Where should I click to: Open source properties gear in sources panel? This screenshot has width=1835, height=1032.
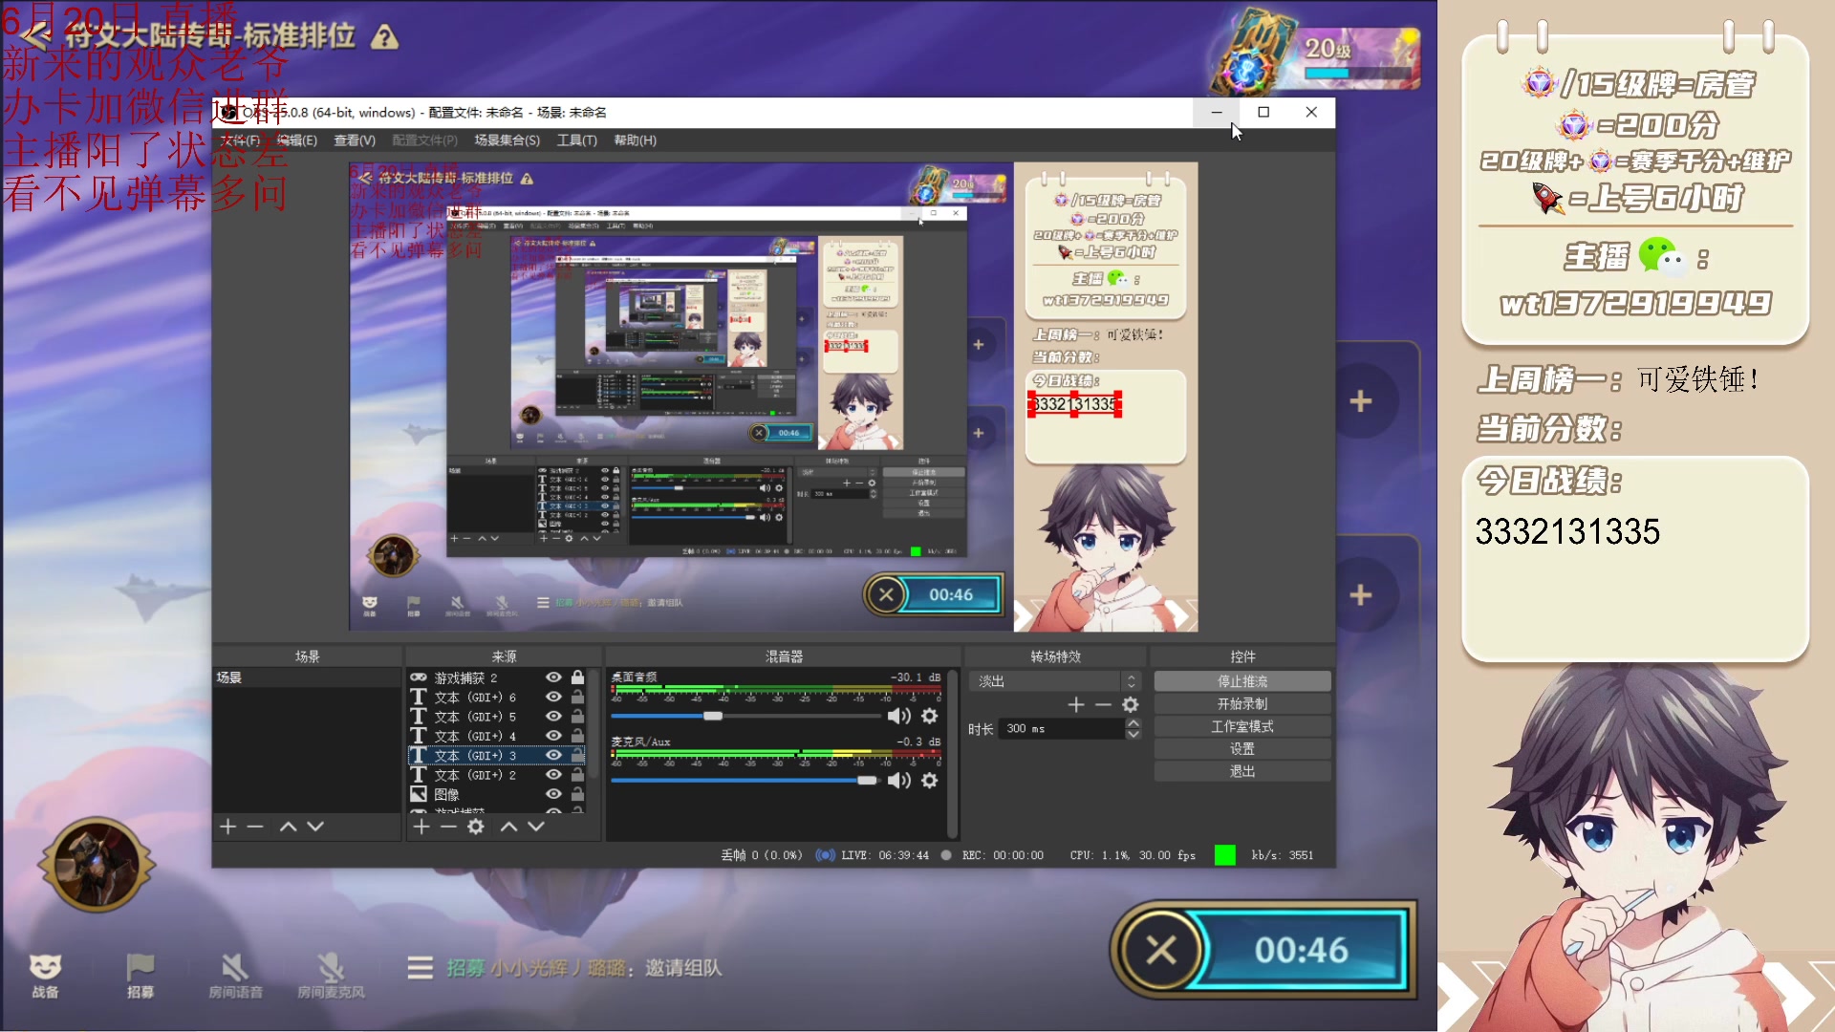pos(476,827)
